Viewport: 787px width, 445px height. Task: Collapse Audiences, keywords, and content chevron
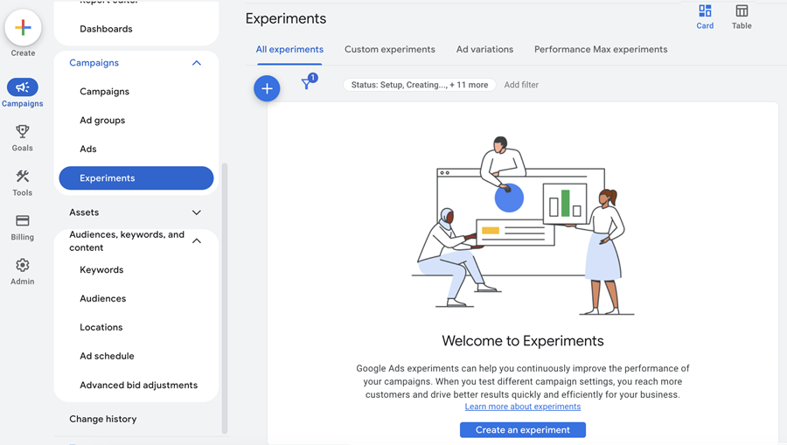[197, 240]
